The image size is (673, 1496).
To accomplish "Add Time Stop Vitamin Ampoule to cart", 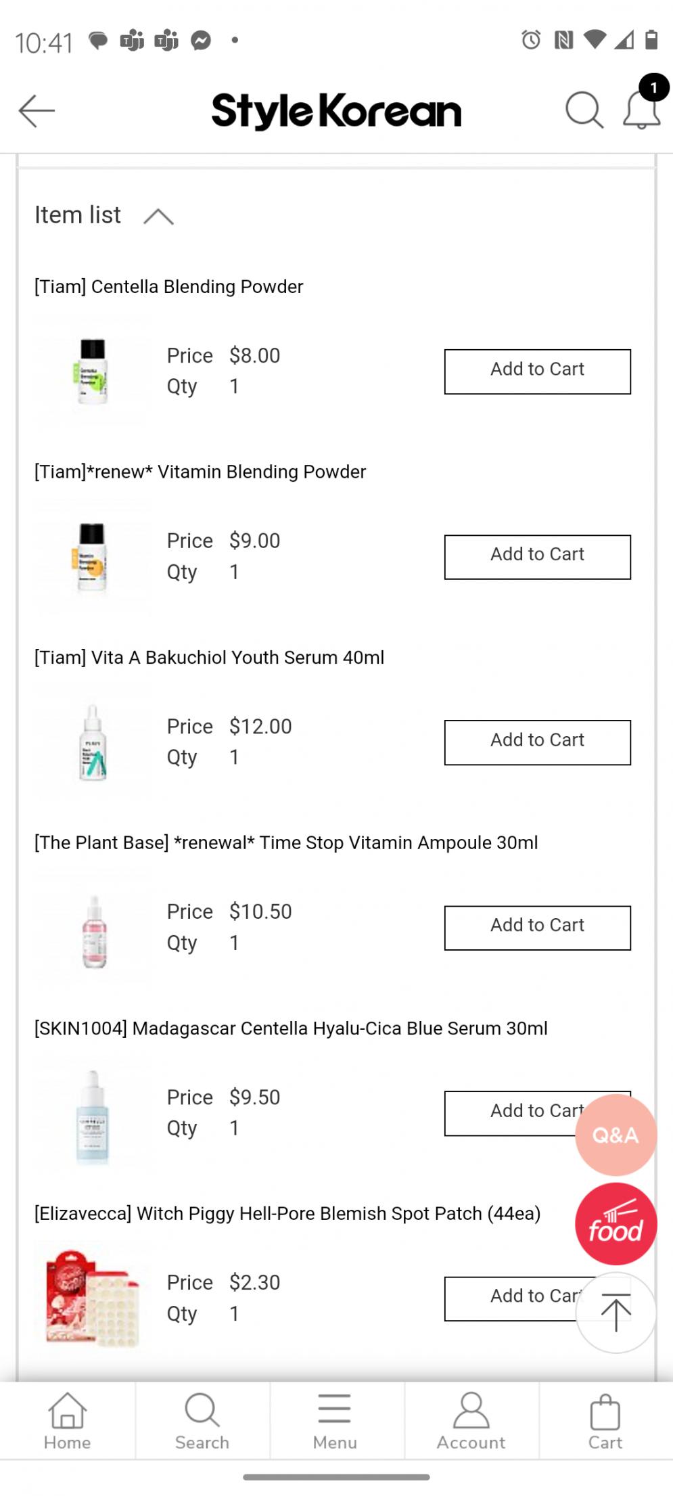I will point(537,928).
